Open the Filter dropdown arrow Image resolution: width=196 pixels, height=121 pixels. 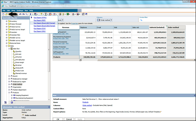(x=43, y=14)
